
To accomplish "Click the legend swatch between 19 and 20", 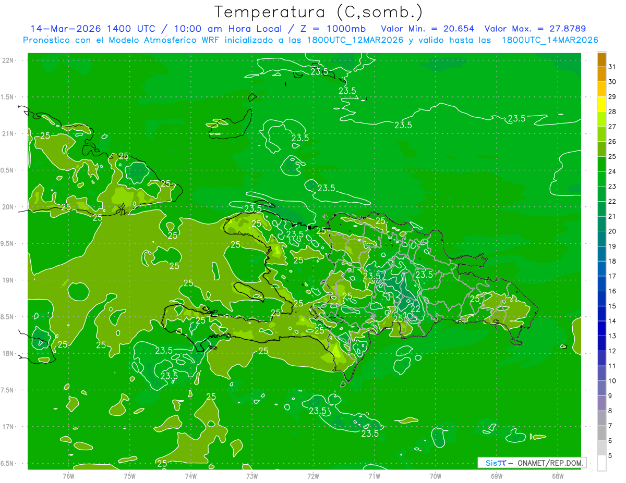I will coord(601,239).
